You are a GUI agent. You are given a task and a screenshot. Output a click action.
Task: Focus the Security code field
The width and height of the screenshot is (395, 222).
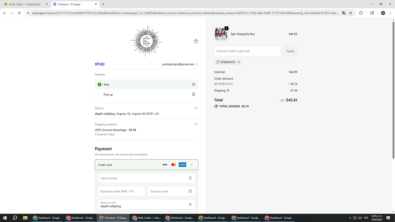(171, 191)
